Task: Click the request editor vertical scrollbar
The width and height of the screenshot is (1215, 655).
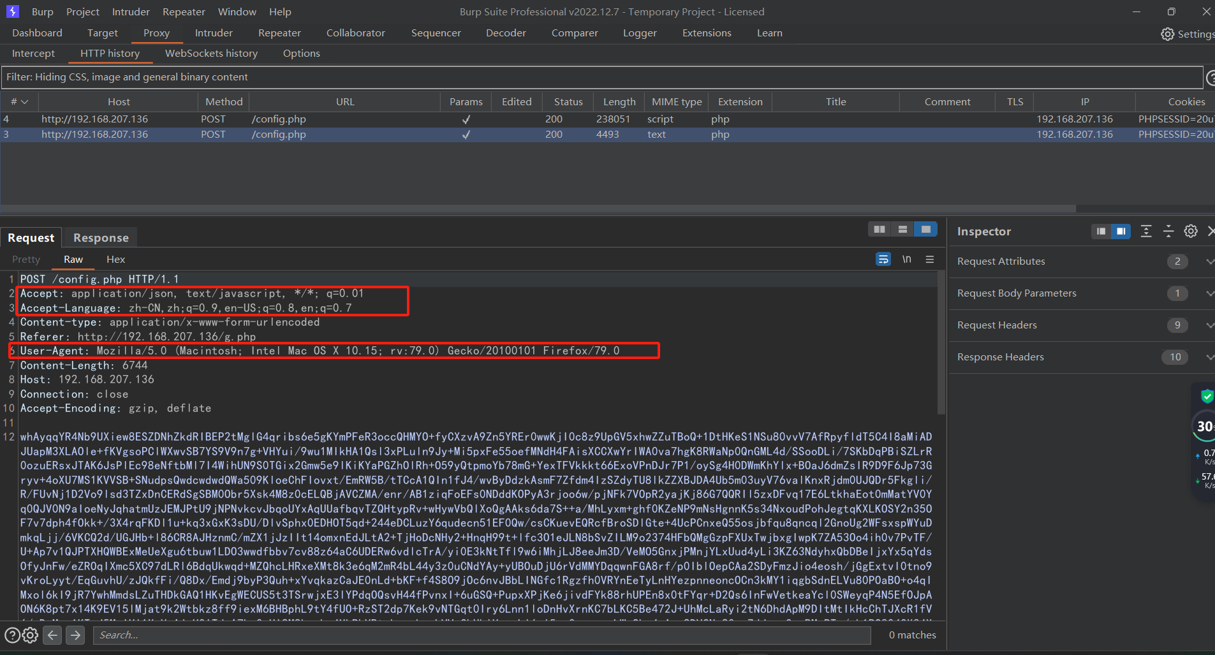Action: click(941, 343)
